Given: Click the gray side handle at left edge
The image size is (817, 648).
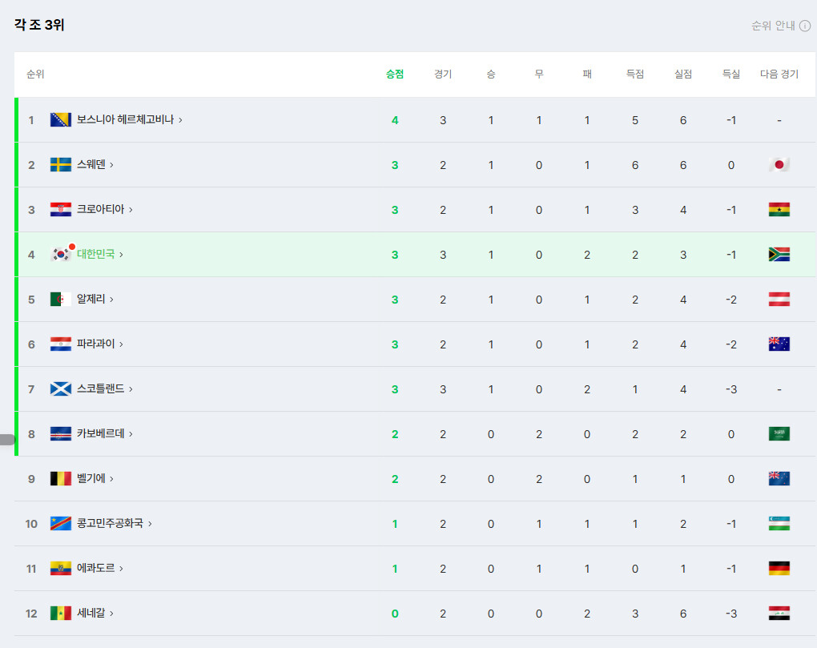Looking at the screenshot, I should [7, 440].
